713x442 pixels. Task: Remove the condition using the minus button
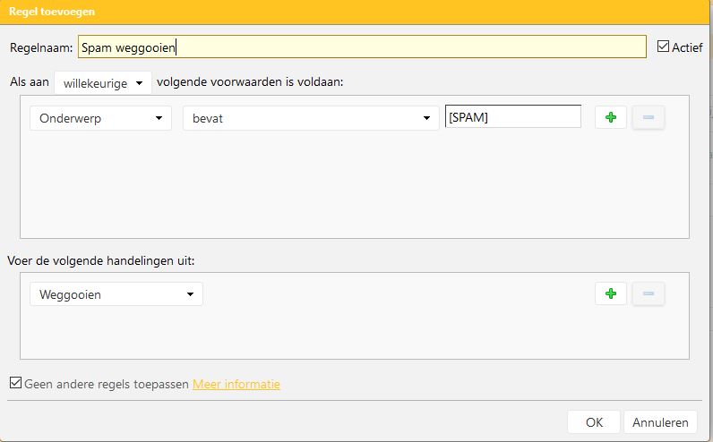(x=649, y=117)
